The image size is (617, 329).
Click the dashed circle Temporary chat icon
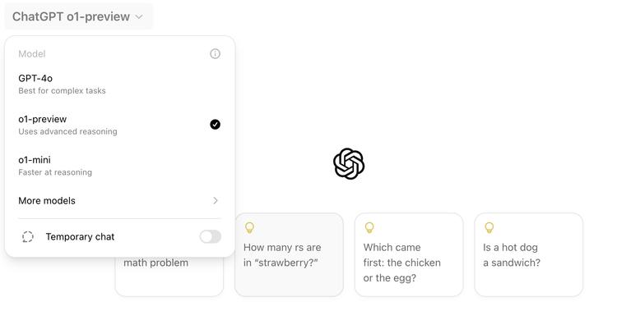[x=27, y=237]
